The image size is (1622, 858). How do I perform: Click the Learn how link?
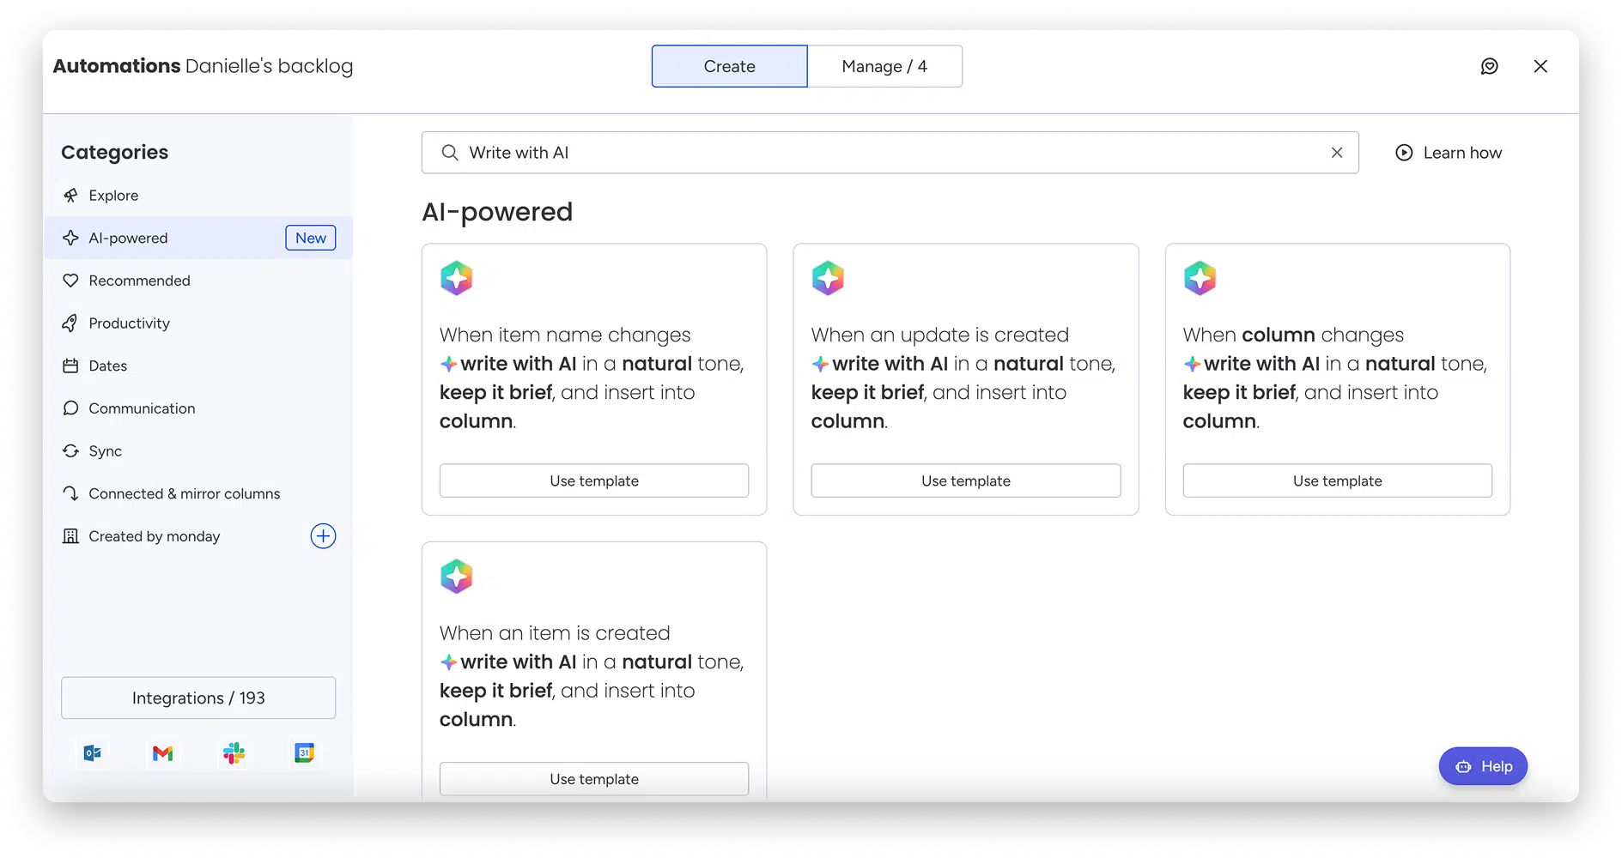[1449, 153]
